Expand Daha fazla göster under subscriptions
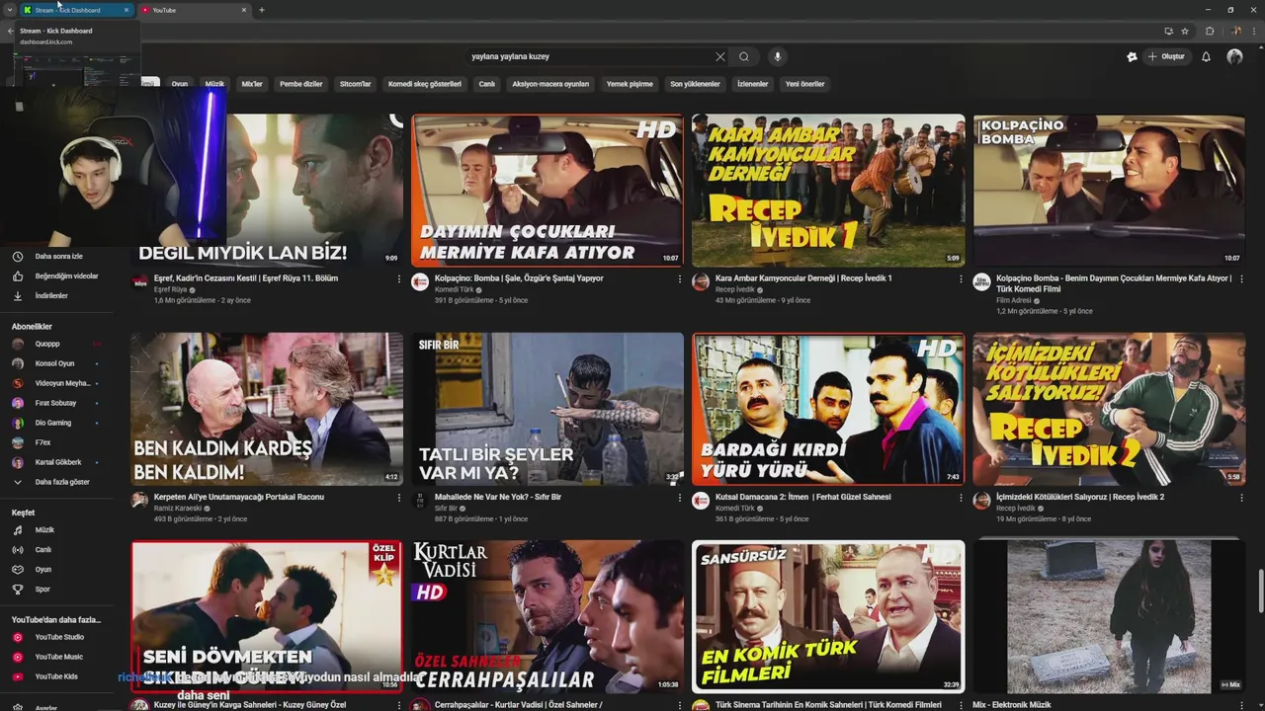This screenshot has height=711, width=1265. click(59, 482)
